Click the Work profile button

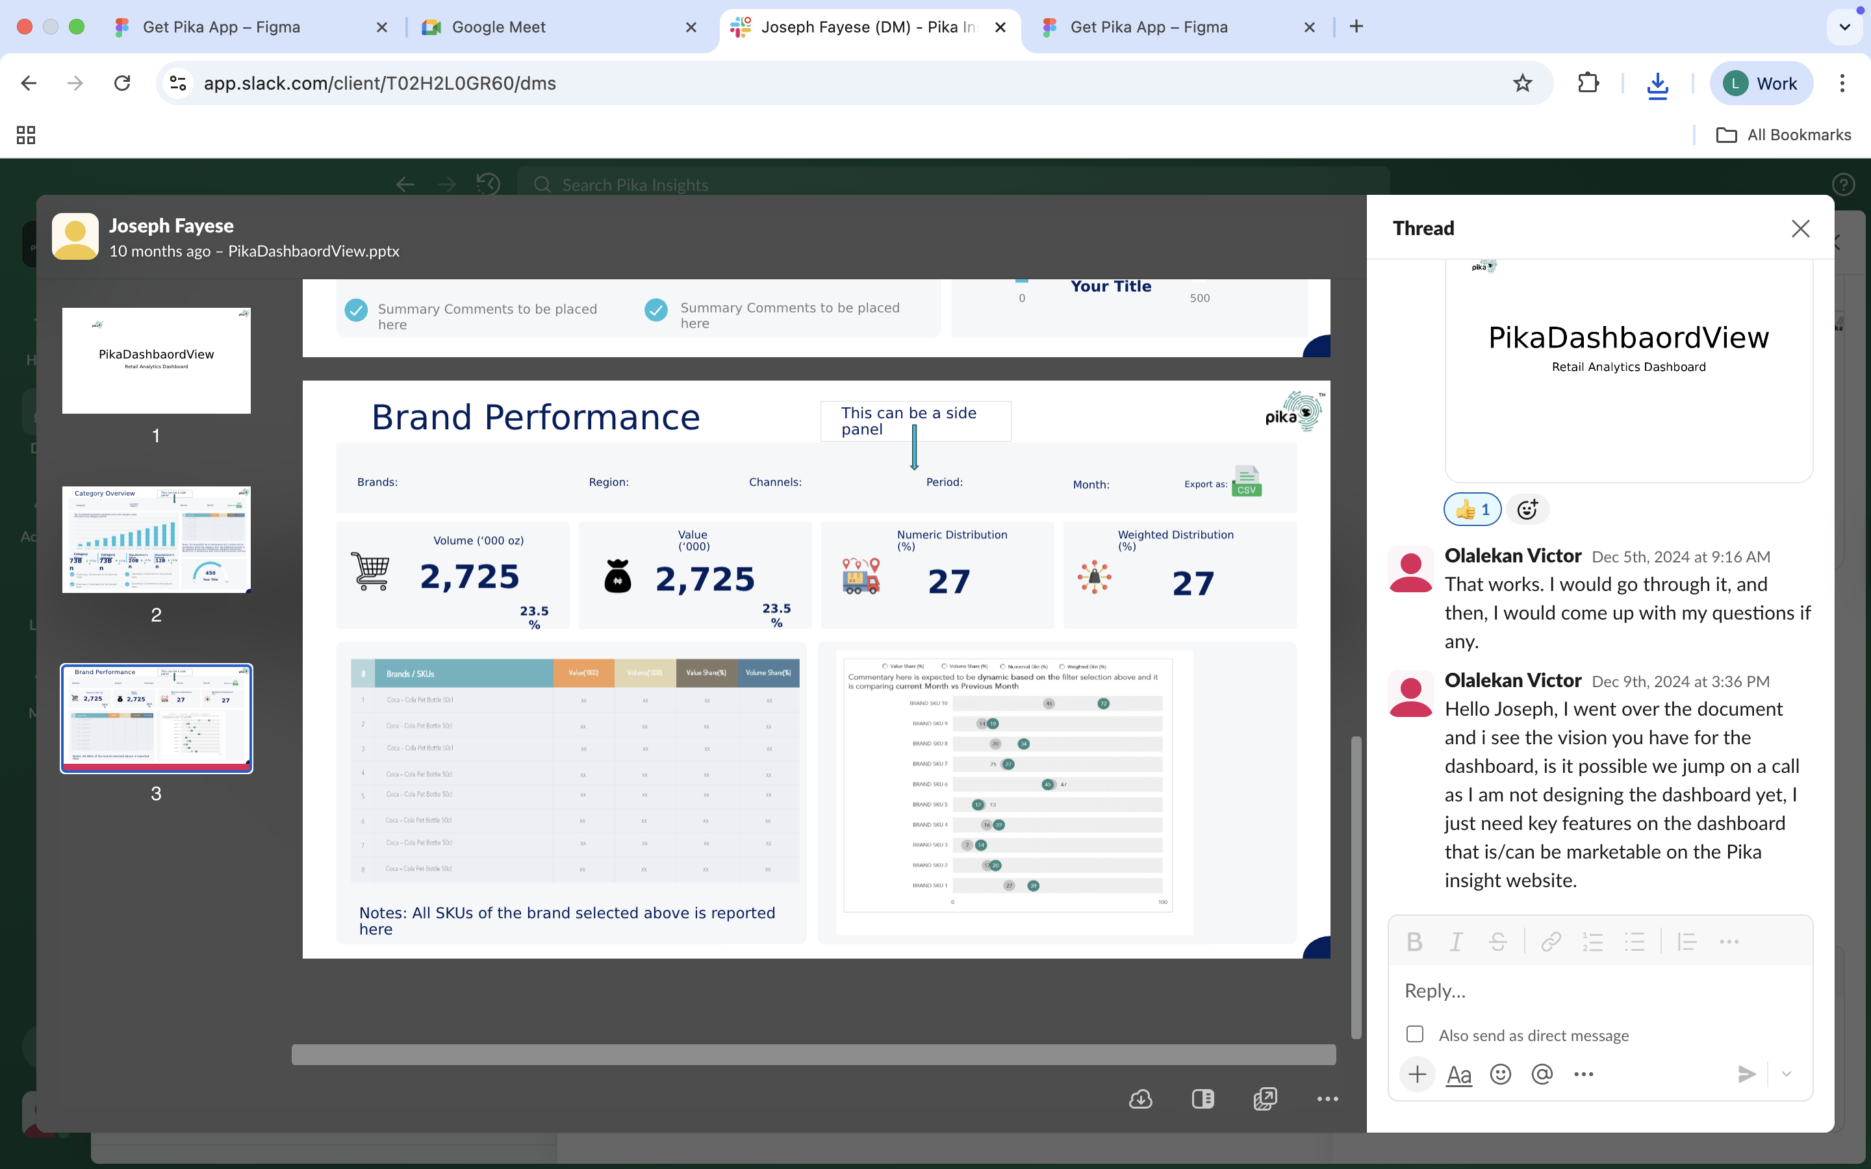click(1761, 84)
